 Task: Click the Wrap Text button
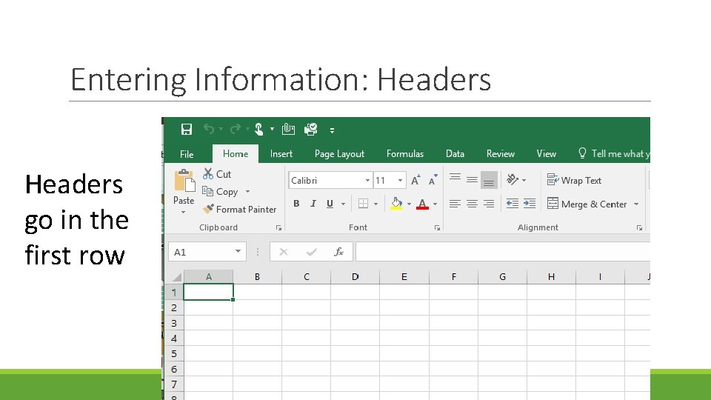574,180
